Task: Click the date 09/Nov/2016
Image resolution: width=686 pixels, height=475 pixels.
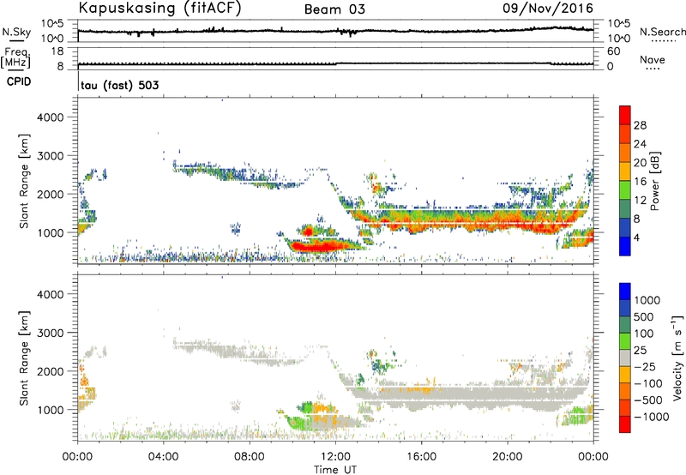Action: (x=548, y=9)
